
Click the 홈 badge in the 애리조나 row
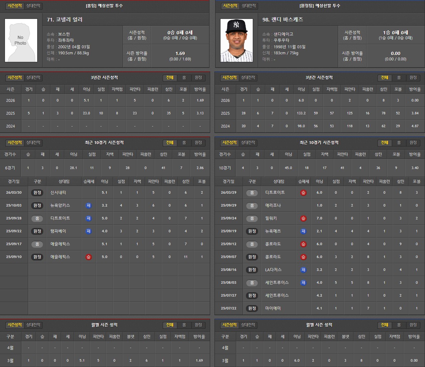tap(252, 205)
